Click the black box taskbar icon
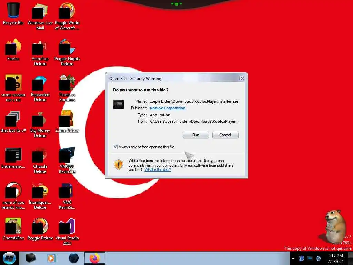This screenshot has height=265, width=353. pyautogui.click(x=30, y=258)
